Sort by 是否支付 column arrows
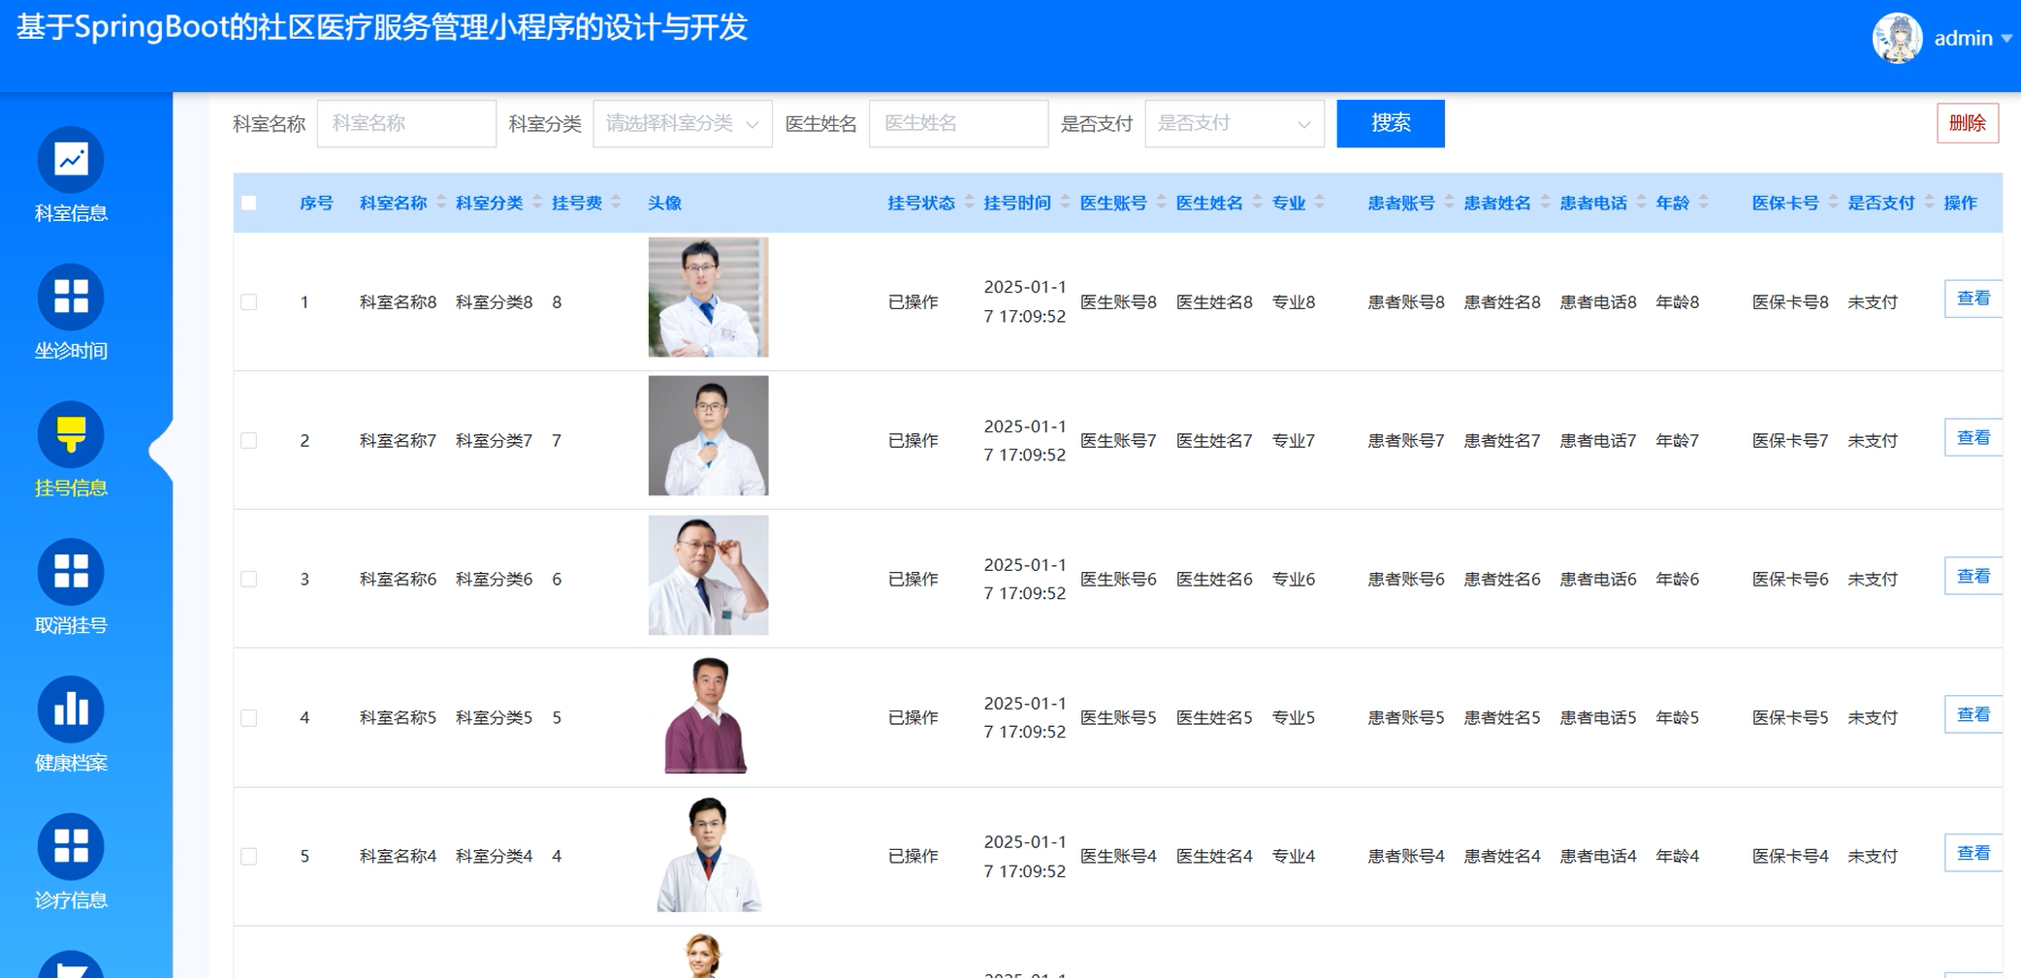The width and height of the screenshot is (2021, 978). pos(1929,203)
